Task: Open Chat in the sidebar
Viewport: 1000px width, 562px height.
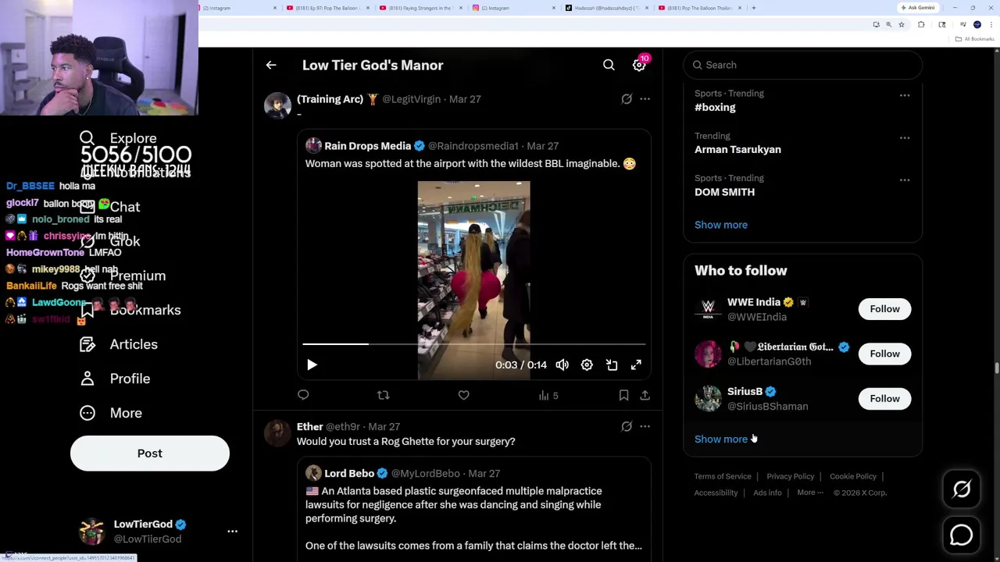Action: 110,207
